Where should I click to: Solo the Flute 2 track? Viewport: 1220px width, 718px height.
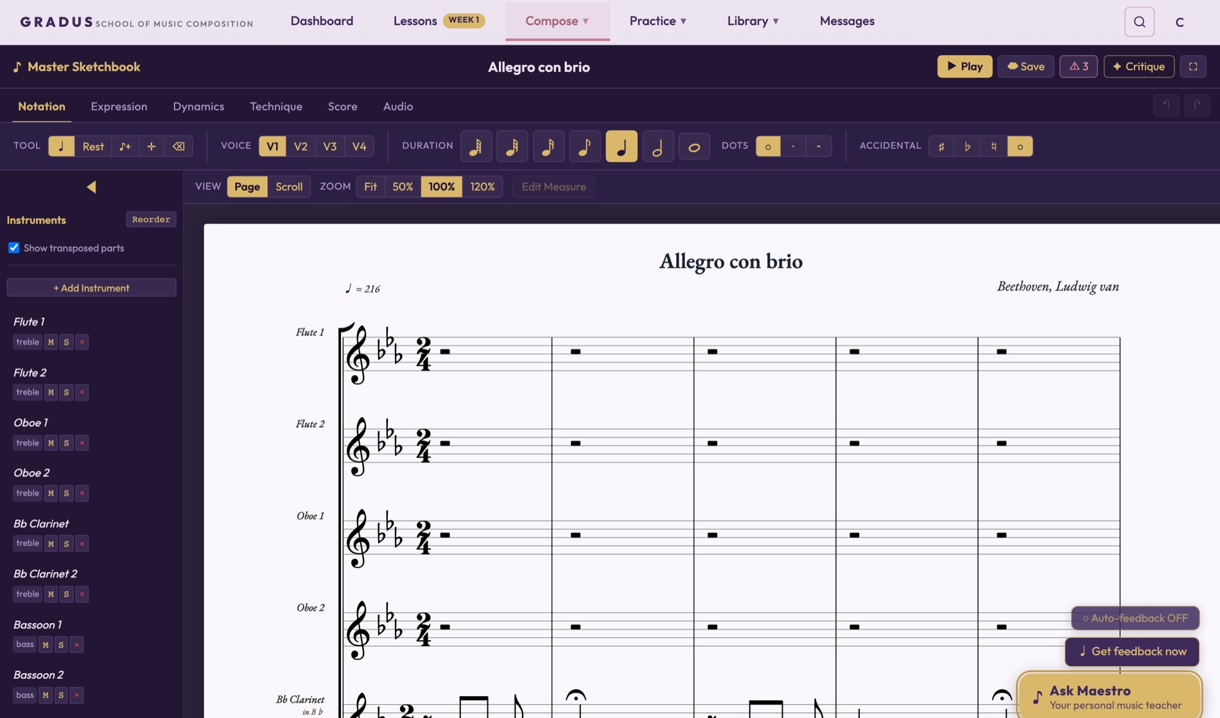(66, 392)
